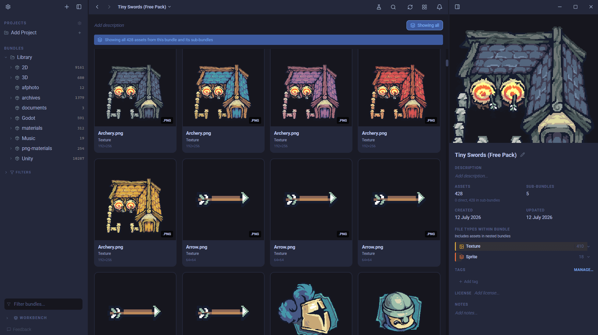Expand the Texture file type row chevron
The width and height of the screenshot is (598, 335).
588,246
